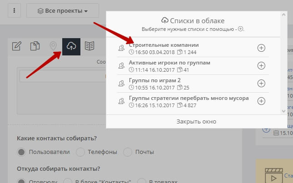Viewport: 293px width, 183px height.
Task: Open the three-dot menu button
Action: point(14,10)
